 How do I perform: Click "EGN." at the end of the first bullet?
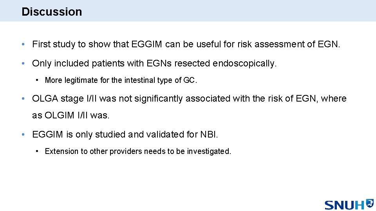(x=330, y=44)
